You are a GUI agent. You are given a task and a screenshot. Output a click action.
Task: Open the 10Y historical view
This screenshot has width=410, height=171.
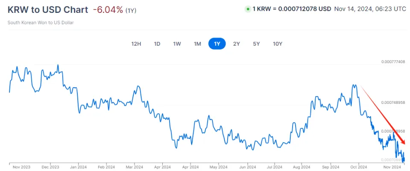tap(277, 44)
